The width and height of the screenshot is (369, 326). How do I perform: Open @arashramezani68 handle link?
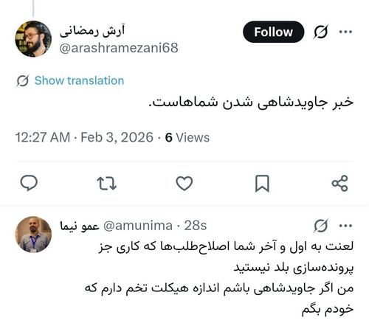tap(119, 48)
